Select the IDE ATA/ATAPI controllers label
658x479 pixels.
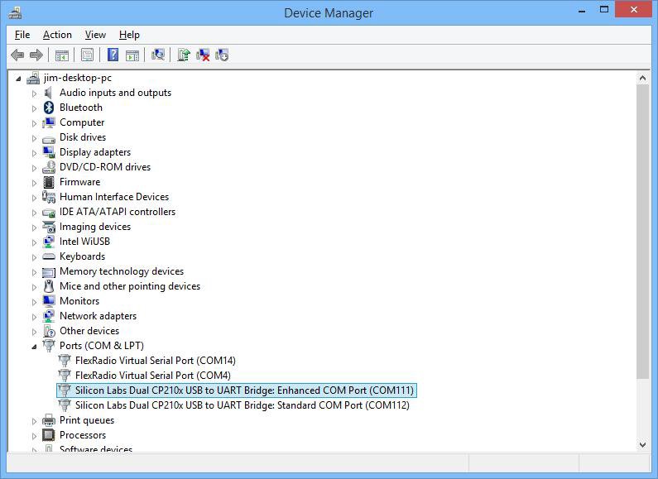point(118,212)
